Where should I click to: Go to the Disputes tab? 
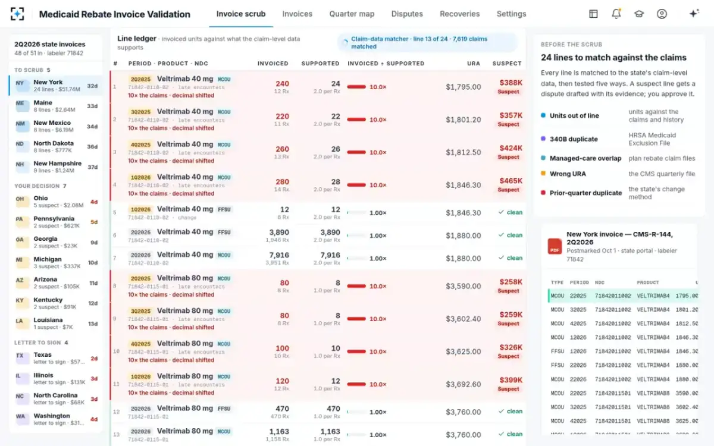click(x=408, y=14)
